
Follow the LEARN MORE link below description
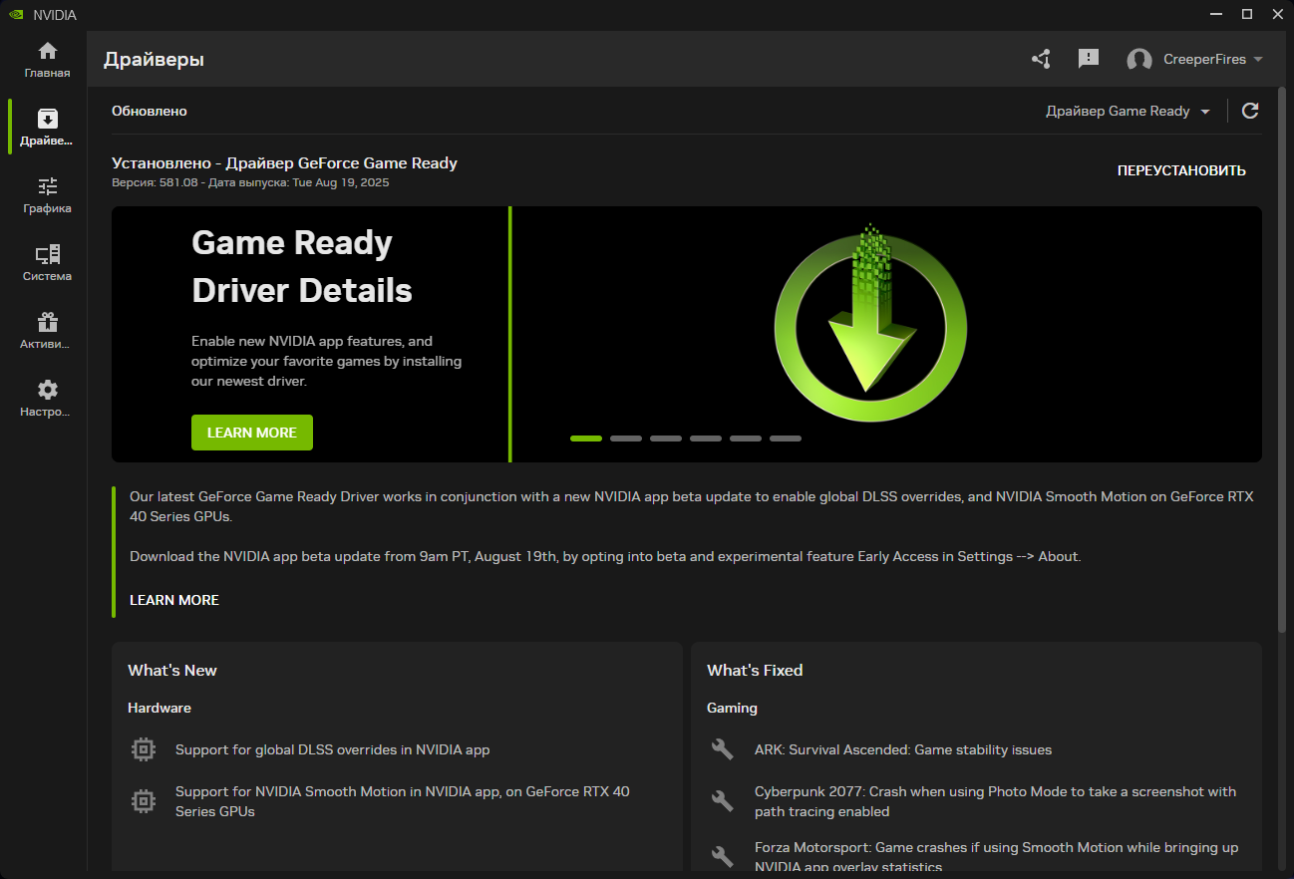tap(174, 600)
